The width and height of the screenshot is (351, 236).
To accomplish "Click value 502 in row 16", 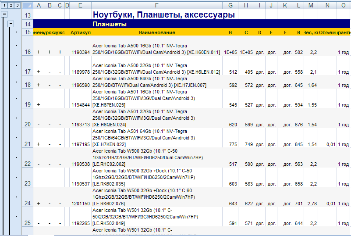I will coord(299,53).
